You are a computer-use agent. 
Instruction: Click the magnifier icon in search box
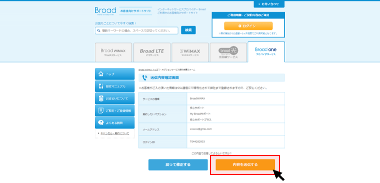[x=99, y=30]
